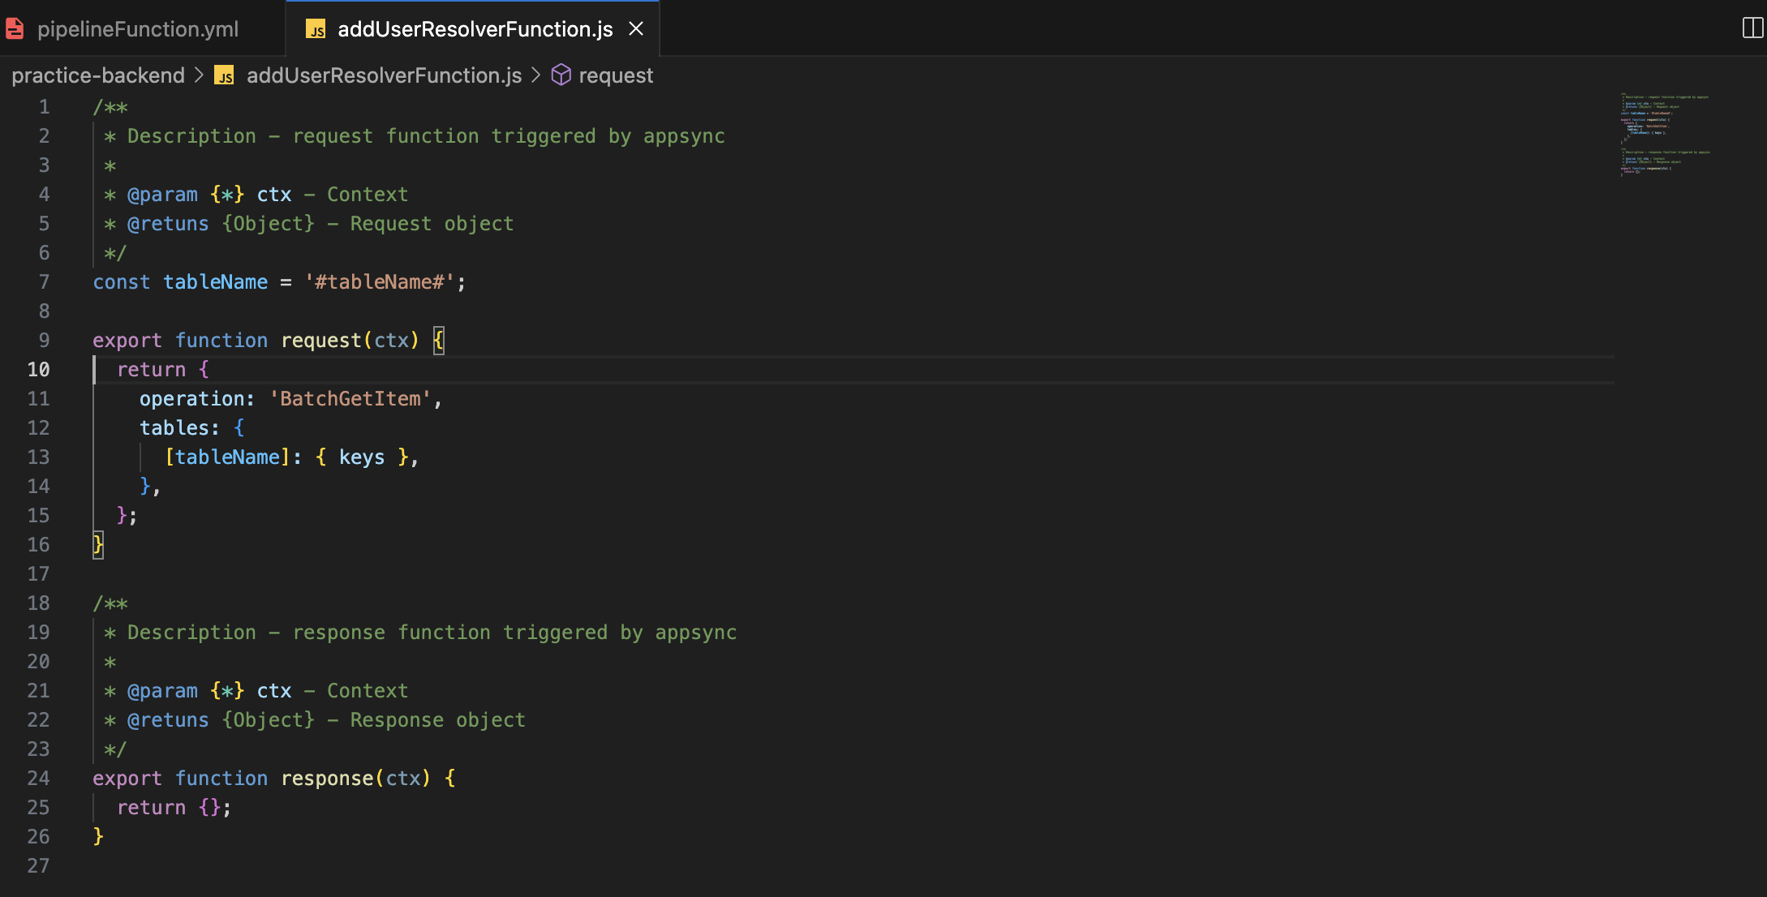This screenshot has height=897, width=1767.
Task: Click the keys property on line 13
Action: coord(362,457)
